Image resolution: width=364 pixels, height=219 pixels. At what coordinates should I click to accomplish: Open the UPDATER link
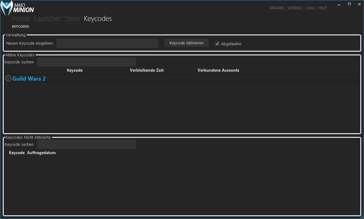[x=276, y=8]
